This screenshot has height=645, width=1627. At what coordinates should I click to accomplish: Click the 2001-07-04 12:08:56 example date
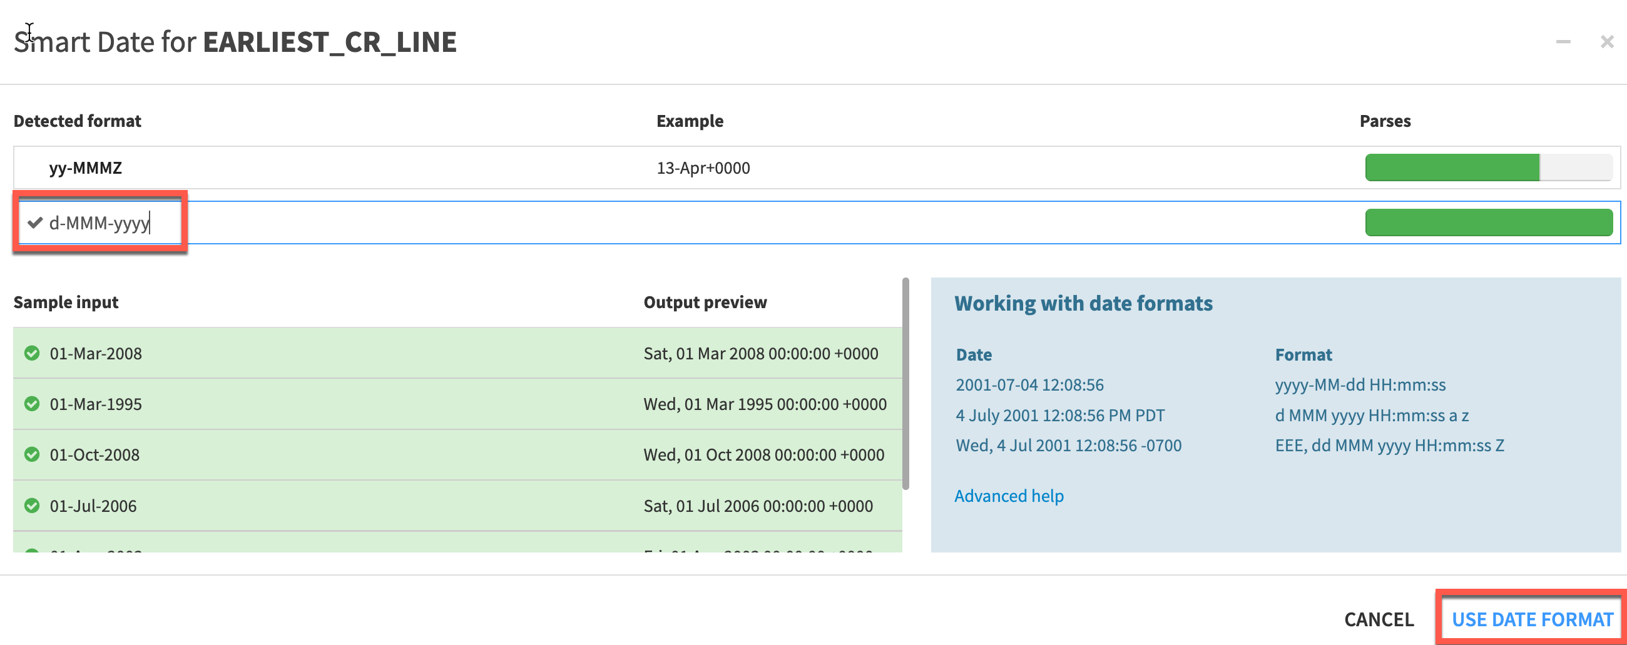(1029, 385)
